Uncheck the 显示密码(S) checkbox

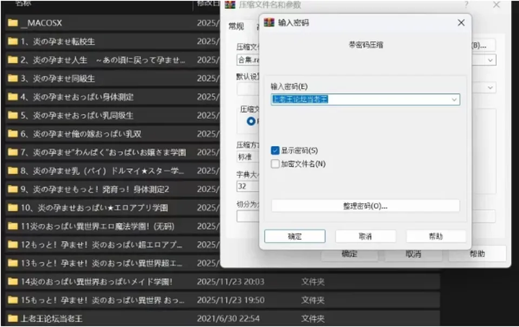click(275, 151)
